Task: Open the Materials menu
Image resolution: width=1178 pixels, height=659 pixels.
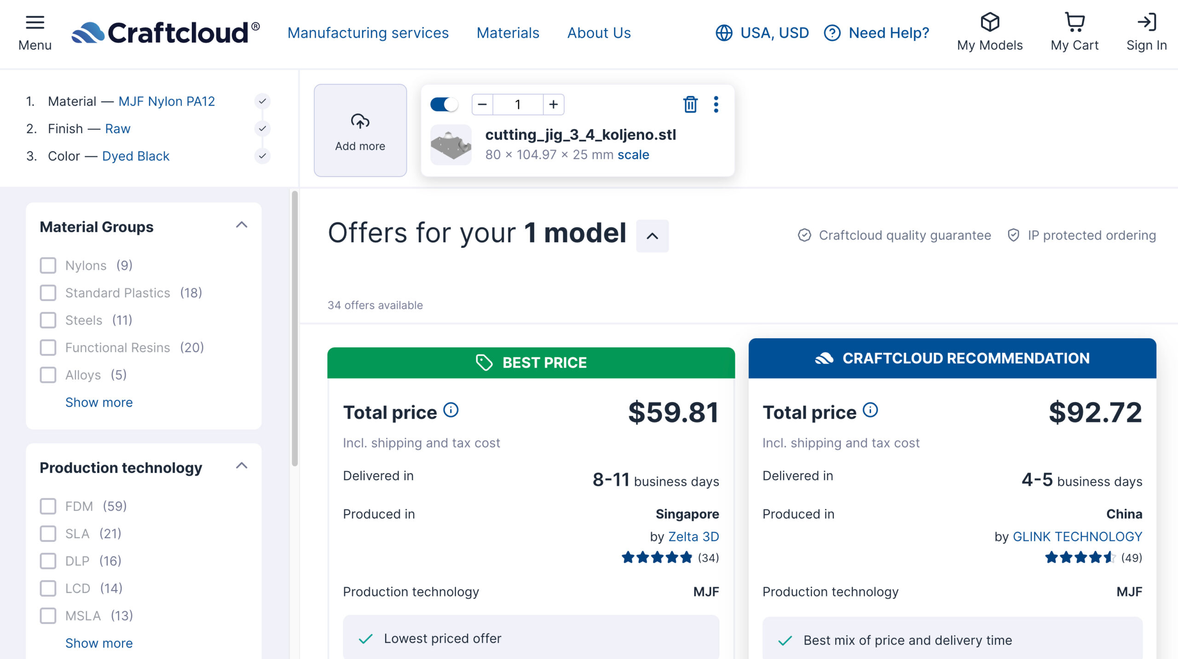Action: pos(508,33)
